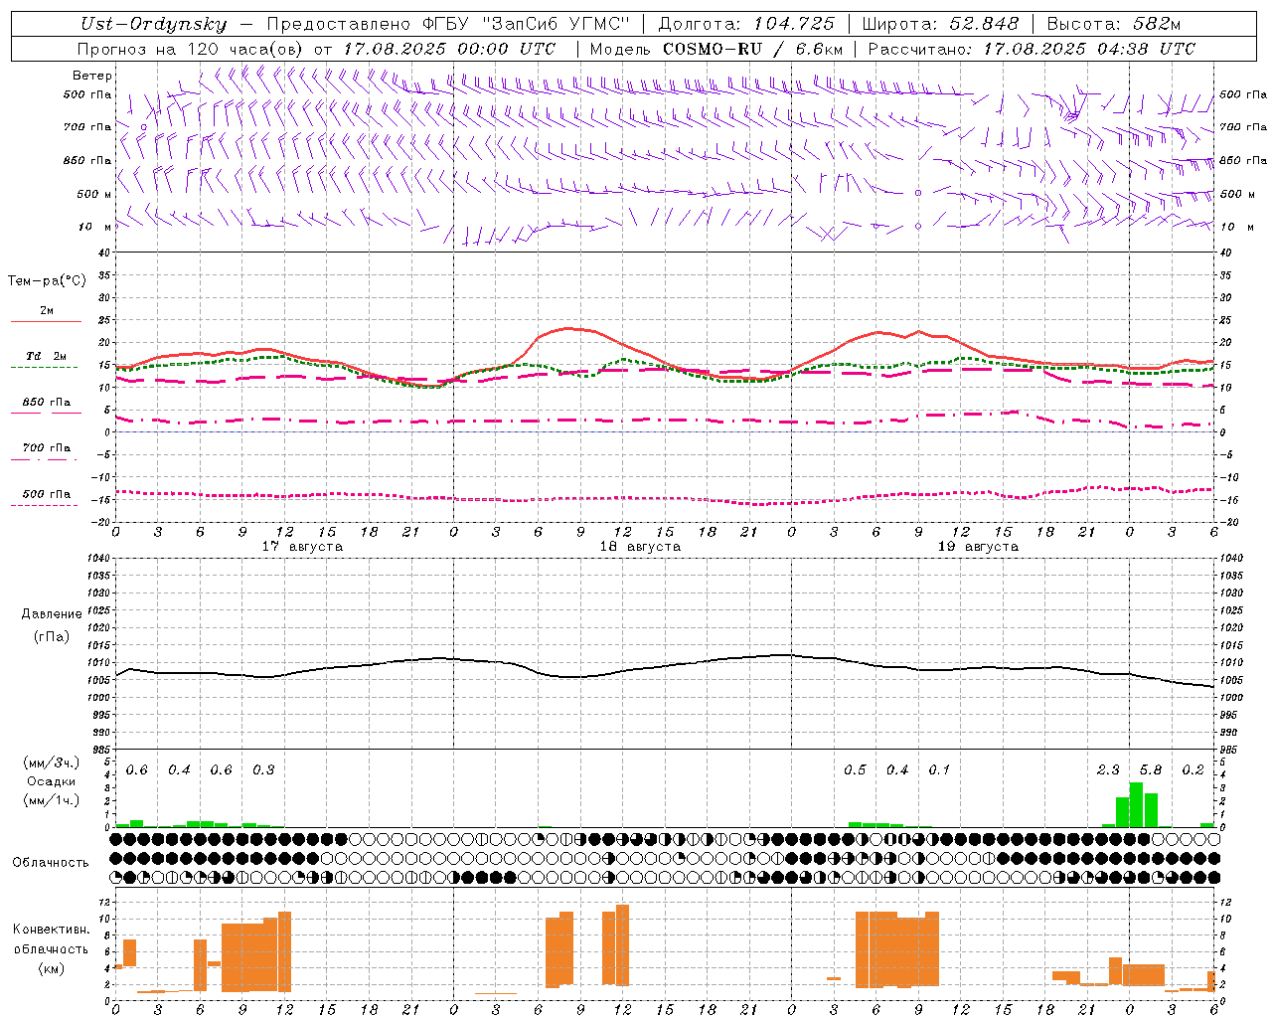Select the '0.5' precipitation total value
This screenshot has height=1018, width=1272.
855,770
